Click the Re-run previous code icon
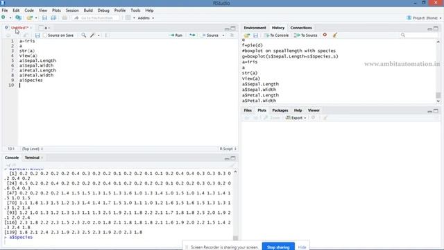The width and height of the screenshot is (444, 250). click(x=192, y=35)
